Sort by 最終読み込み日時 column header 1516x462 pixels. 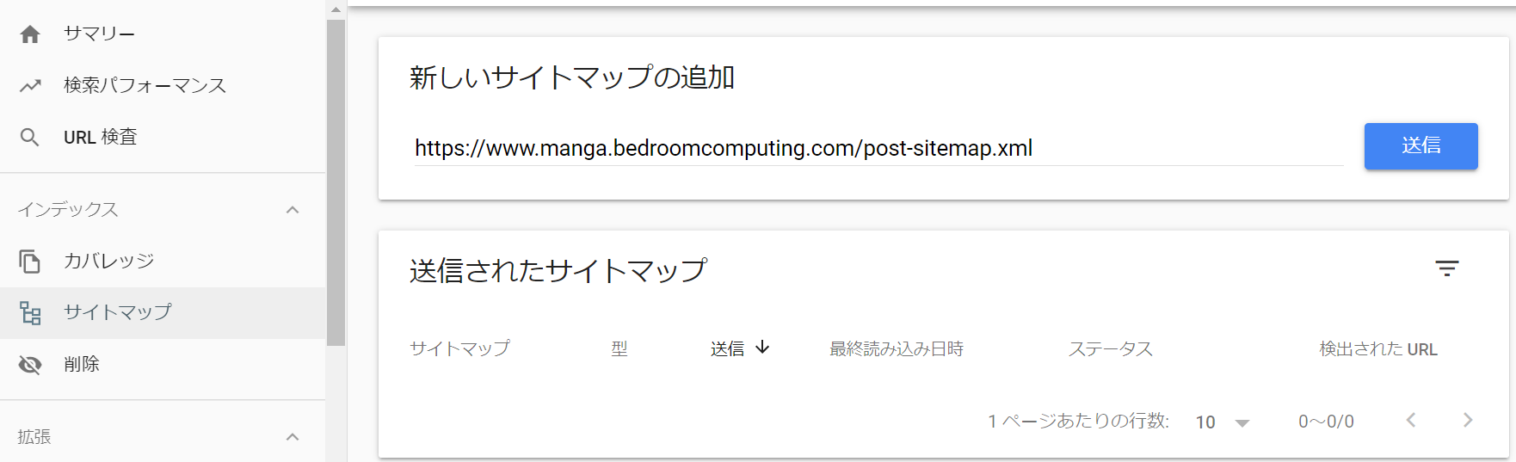click(897, 348)
